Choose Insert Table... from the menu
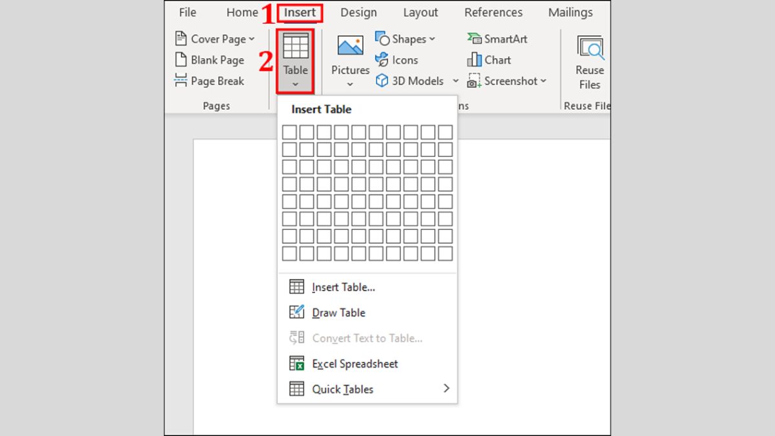This screenshot has width=775, height=436. [x=343, y=287]
